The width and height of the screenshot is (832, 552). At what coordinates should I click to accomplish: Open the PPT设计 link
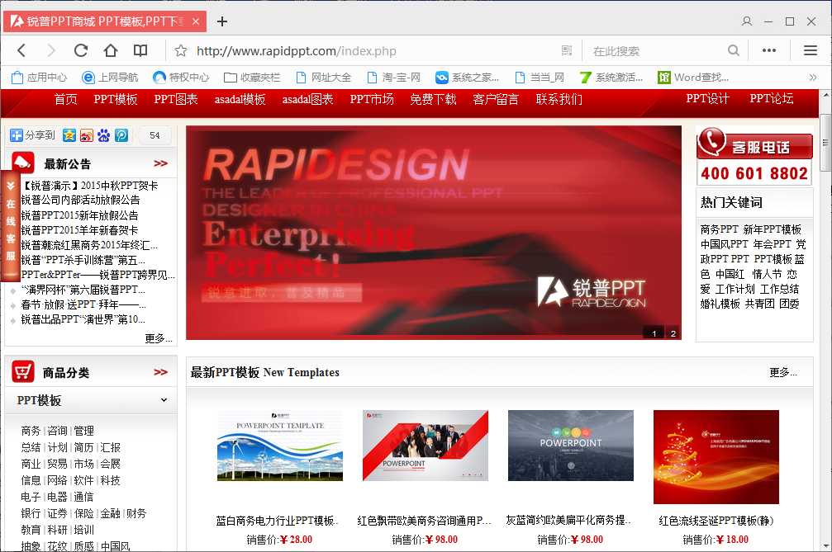point(708,98)
